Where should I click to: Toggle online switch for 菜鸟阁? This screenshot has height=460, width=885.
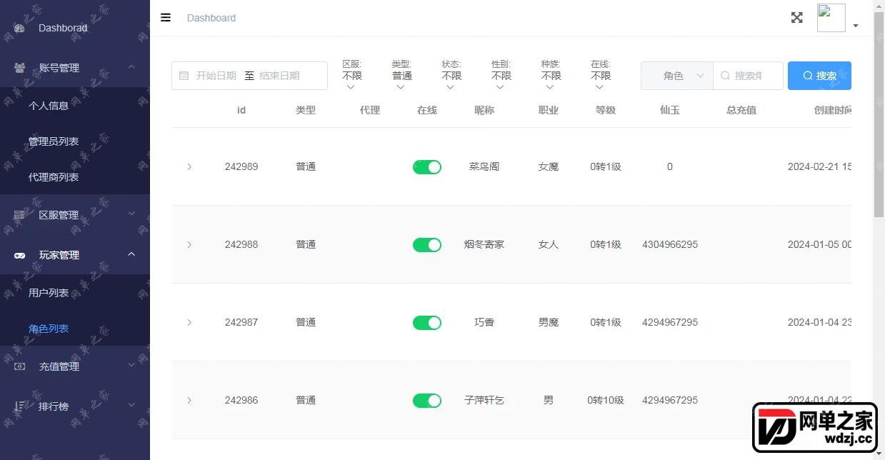coord(427,167)
